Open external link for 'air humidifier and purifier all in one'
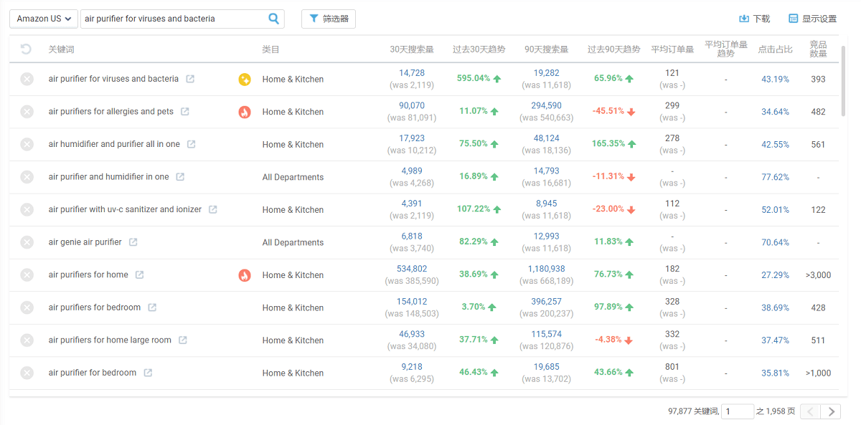 192,144
